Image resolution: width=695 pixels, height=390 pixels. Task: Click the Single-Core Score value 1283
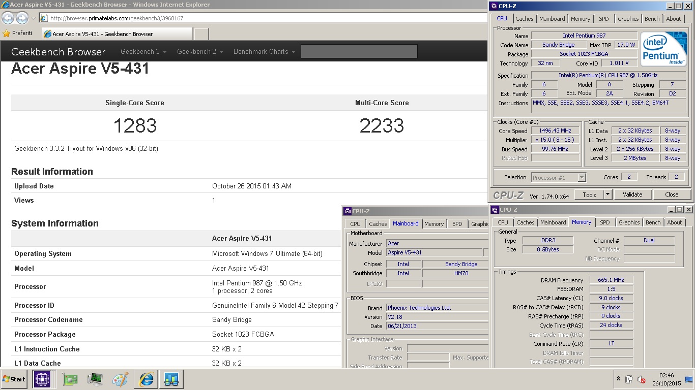pos(135,126)
